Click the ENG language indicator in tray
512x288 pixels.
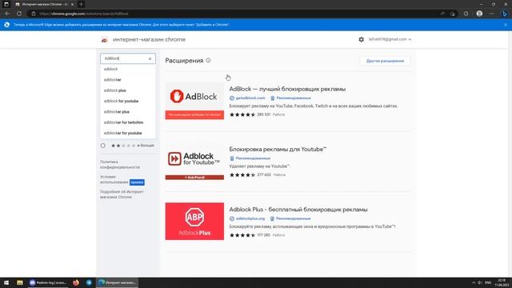488,282
